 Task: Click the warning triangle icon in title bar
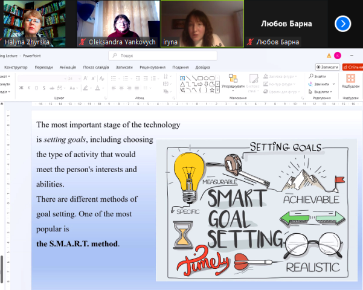tap(329, 56)
